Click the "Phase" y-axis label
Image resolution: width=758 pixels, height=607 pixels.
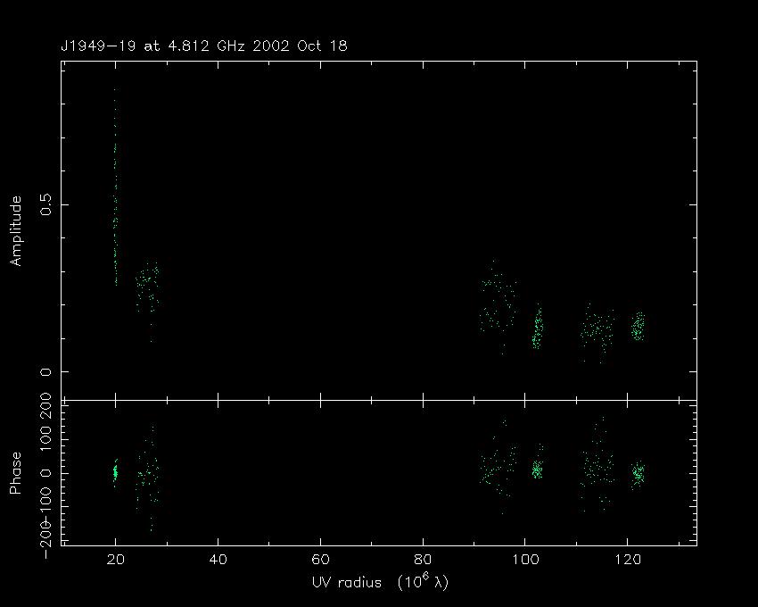[x=16, y=473]
